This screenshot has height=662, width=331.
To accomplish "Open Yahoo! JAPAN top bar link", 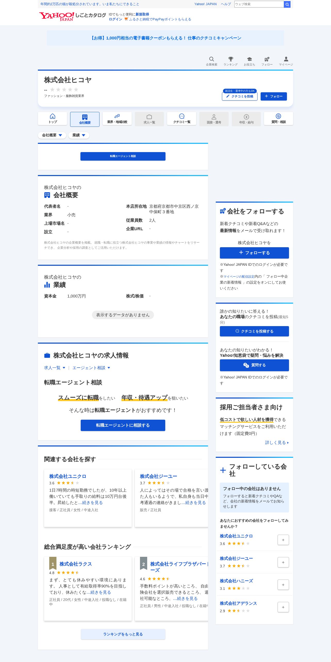I will tap(205, 4).
